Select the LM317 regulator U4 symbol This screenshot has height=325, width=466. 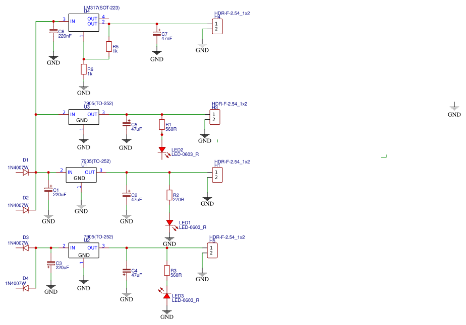pyautogui.click(x=84, y=23)
